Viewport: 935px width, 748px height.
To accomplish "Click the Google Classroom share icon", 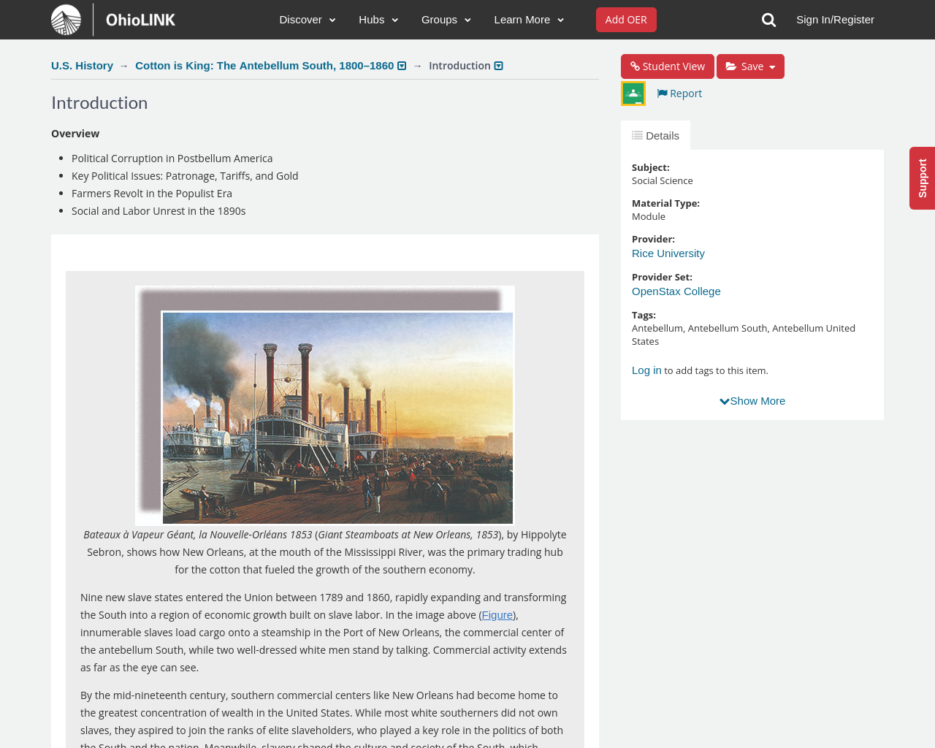I will pos(633,93).
